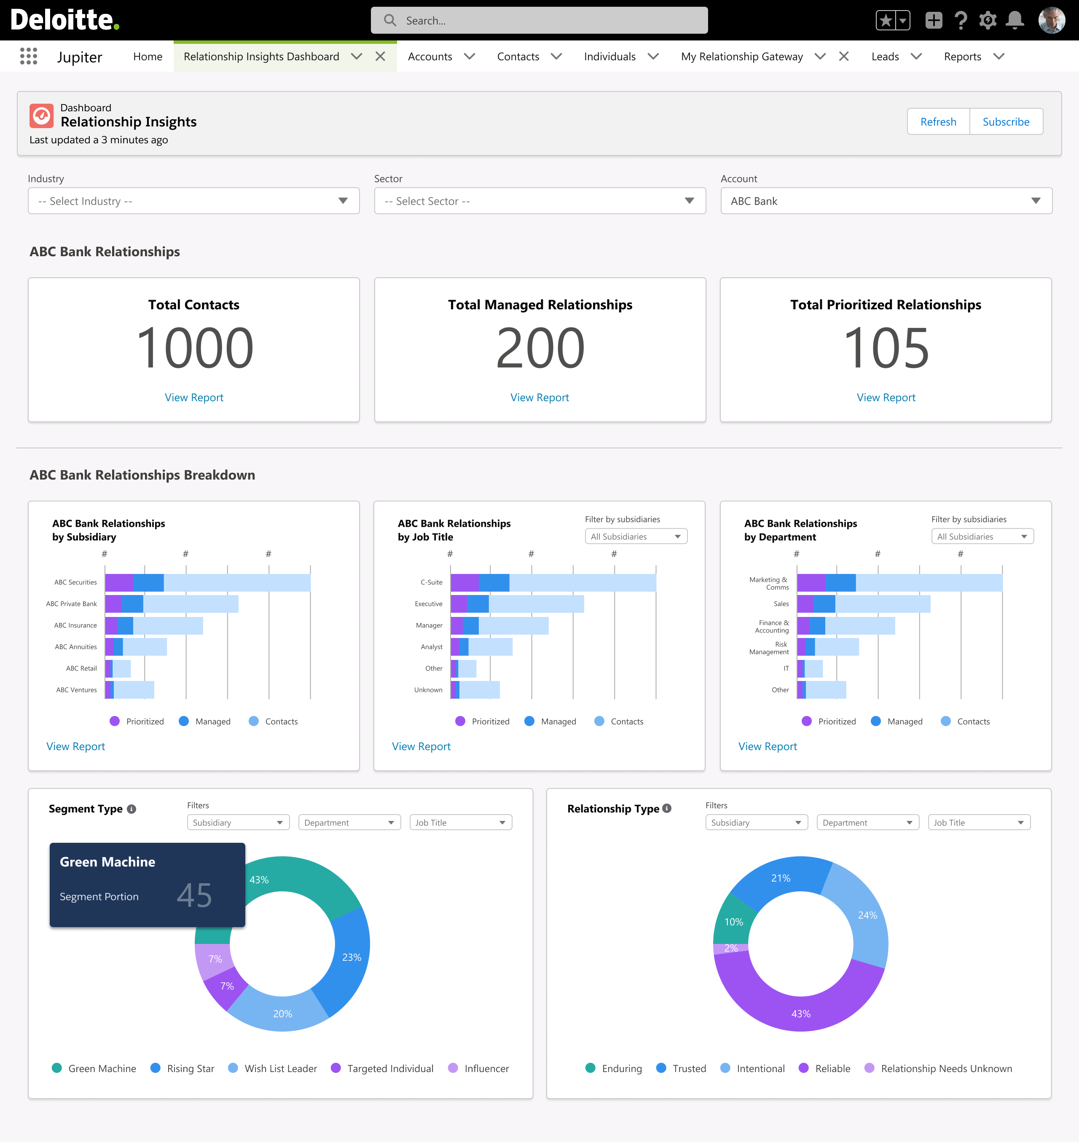Open Relationship Type Subsidiary filter
The width and height of the screenshot is (1079, 1142).
click(756, 822)
